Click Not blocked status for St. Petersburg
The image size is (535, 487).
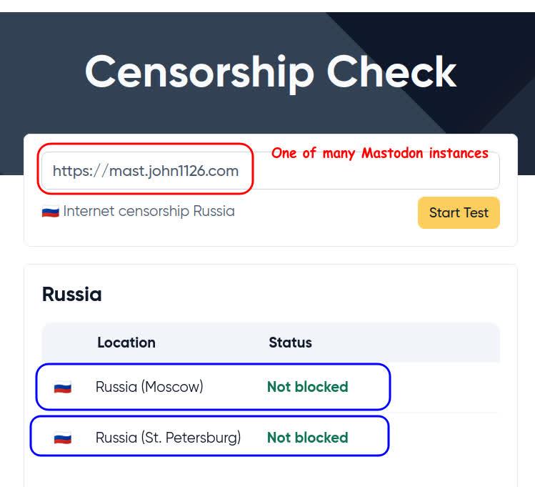coord(307,438)
